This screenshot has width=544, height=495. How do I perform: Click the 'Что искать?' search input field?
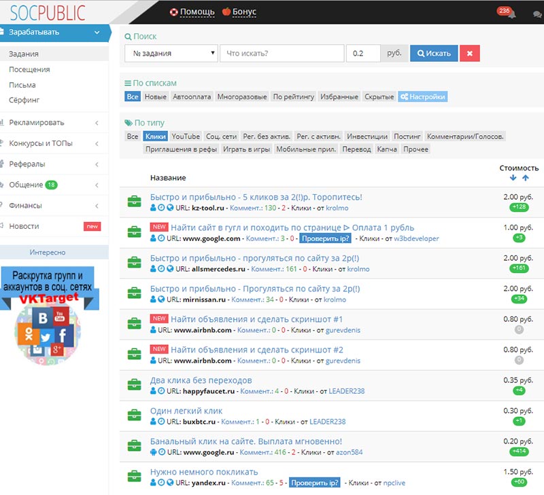282,53
